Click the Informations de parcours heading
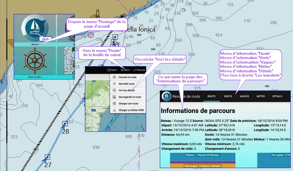Viewport: 293px width, 171px height. tap(198, 111)
